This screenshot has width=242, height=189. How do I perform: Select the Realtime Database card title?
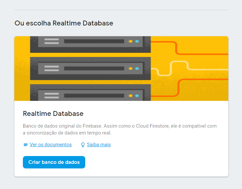53,114
